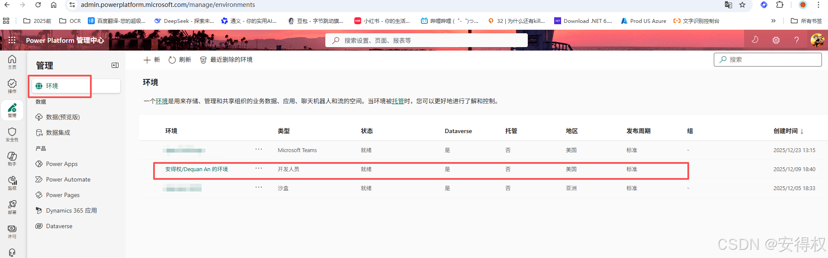The image size is (828, 258).
Task: Click Power Platform 管理中心 title
Action: coord(65,40)
